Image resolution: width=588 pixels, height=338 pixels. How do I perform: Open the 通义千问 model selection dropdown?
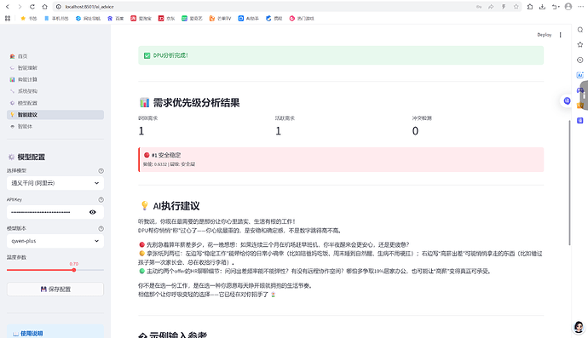point(55,183)
